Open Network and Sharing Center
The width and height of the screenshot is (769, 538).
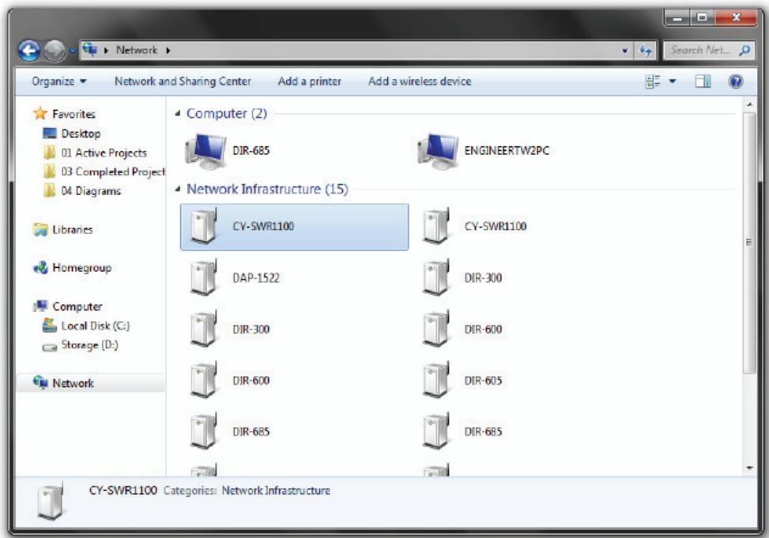click(183, 81)
